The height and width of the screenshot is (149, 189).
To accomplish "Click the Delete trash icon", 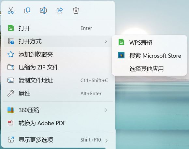I will click(76, 10).
